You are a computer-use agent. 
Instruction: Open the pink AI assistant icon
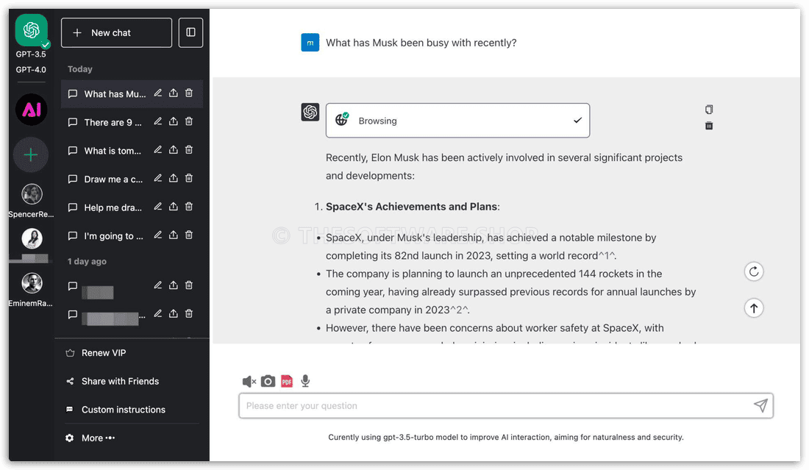click(x=32, y=110)
